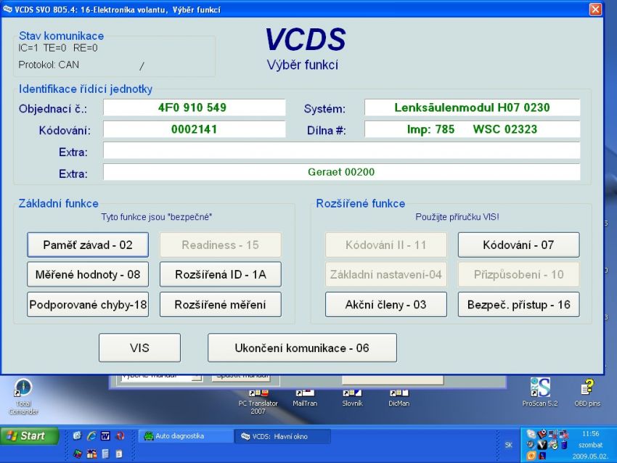Click Kódování - 07 button
Image resolution: width=617 pixels, height=463 pixels.
(518, 245)
